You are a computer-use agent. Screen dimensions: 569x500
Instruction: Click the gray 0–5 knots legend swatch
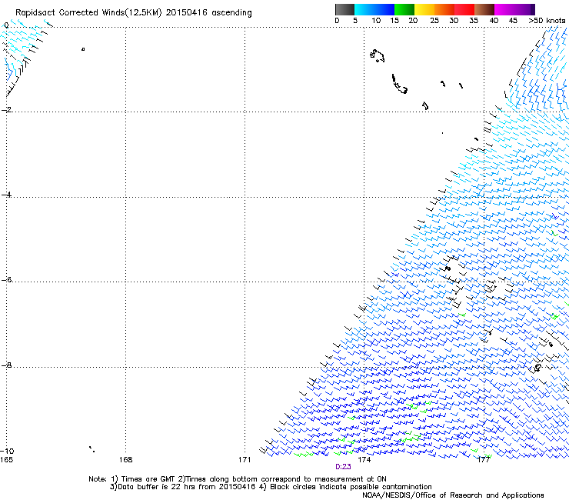coord(344,9)
